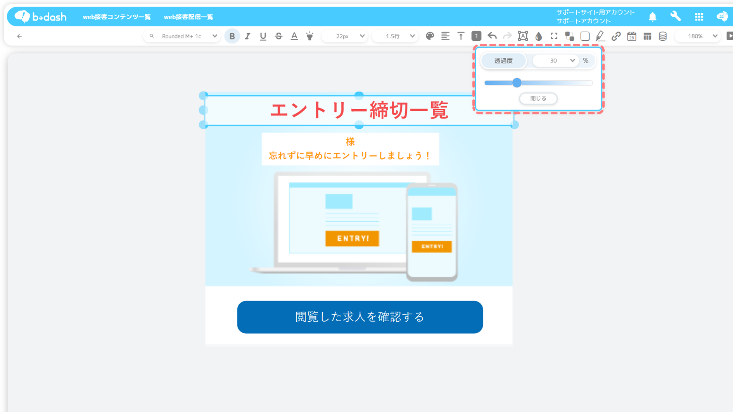Click the b→dash logo
733x412 pixels.
click(40, 17)
